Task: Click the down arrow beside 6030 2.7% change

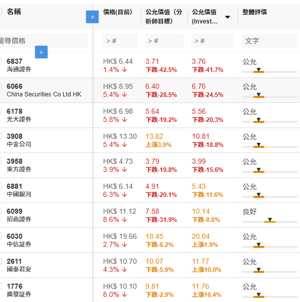Action: point(124,244)
